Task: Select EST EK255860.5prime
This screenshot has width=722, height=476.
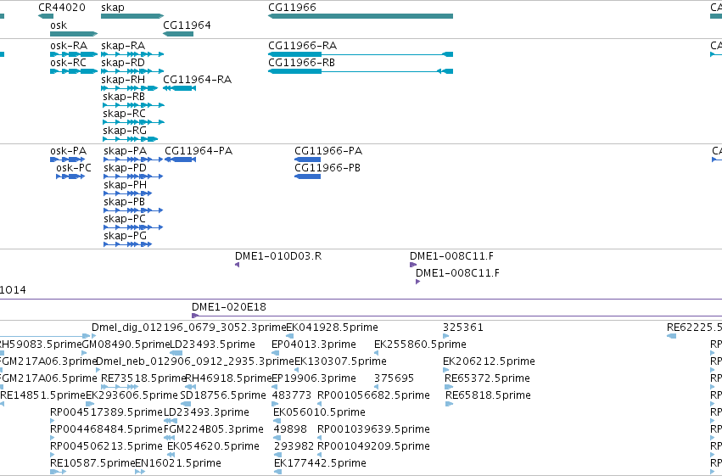Action: click(x=421, y=344)
